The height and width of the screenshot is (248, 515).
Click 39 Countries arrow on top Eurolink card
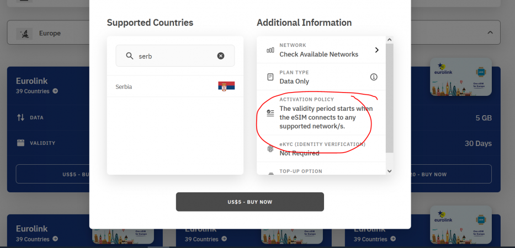click(x=55, y=91)
